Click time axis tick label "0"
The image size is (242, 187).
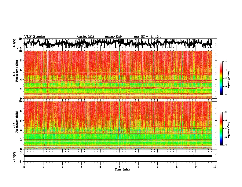(x=24, y=167)
